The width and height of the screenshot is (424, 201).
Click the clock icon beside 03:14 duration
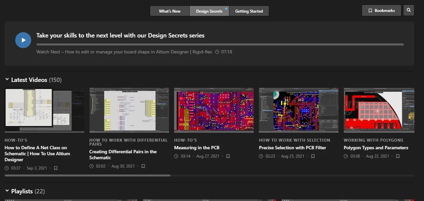(x=176, y=156)
